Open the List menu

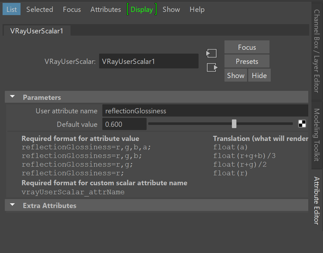(12, 9)
